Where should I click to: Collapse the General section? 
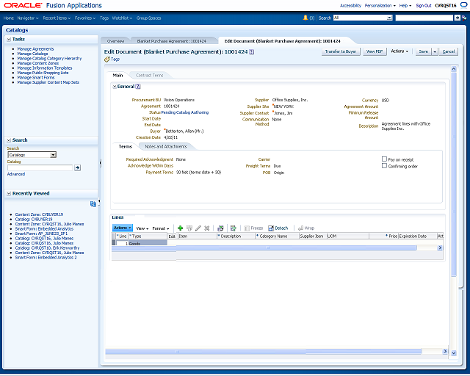[x=115, y=87]
